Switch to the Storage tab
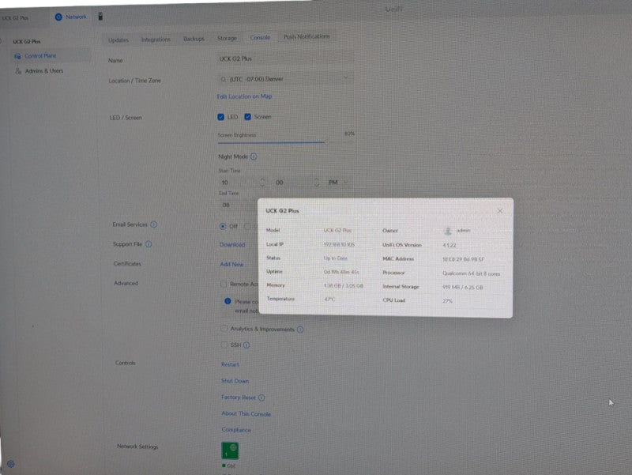Viewport: 632px width, 475px height. pos(227,38)
